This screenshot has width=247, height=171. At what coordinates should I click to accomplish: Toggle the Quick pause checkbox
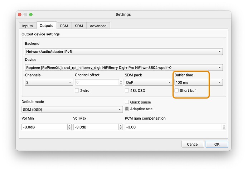click(127, 102)
